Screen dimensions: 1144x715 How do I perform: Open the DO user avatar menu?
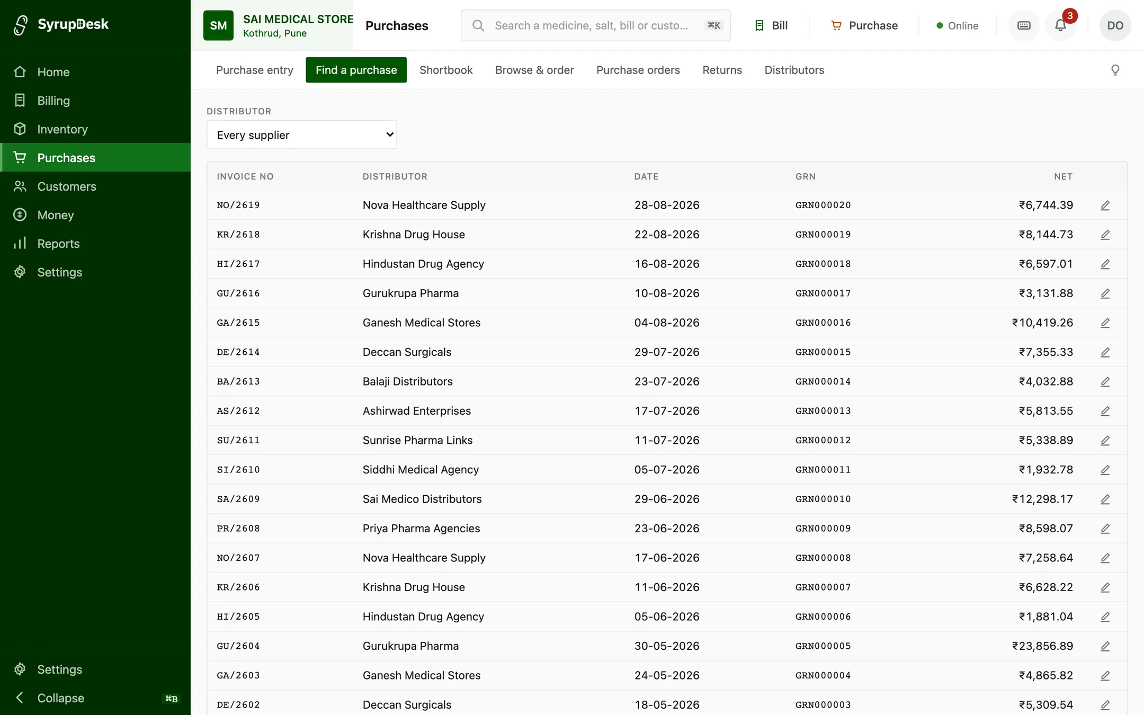coord(1115,25)
